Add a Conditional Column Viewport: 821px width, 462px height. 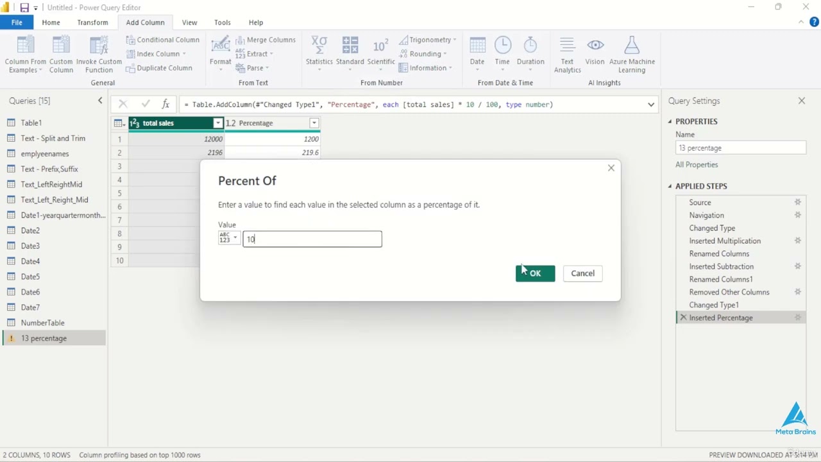point(162,40)
